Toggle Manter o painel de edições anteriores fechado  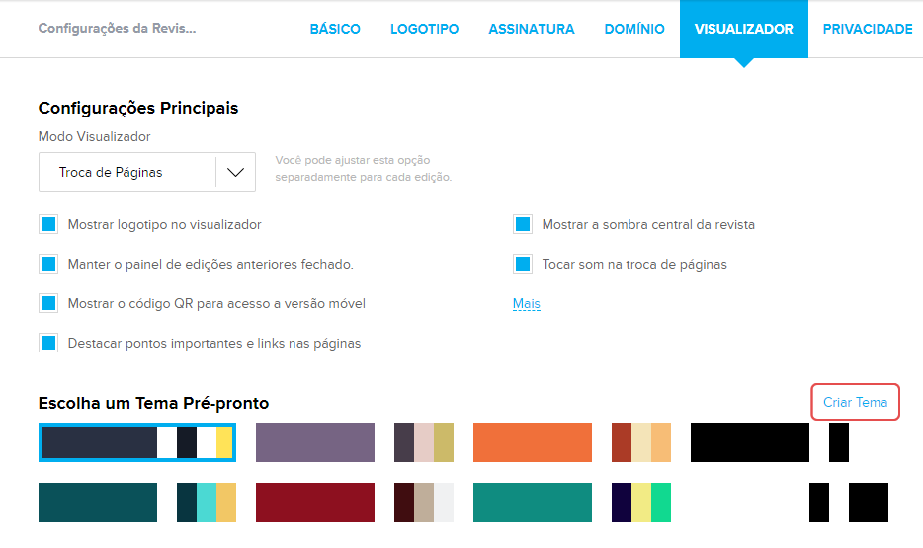[48, 265]
